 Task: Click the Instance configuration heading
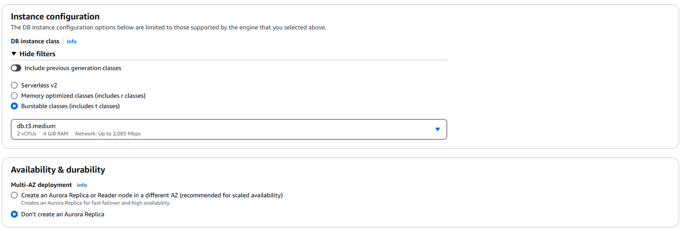[x=55, y=17]
